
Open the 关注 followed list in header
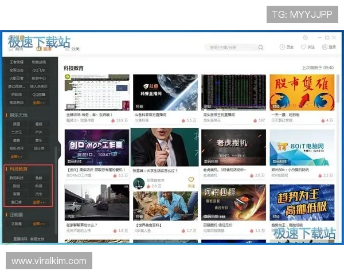tap(307, 47)
